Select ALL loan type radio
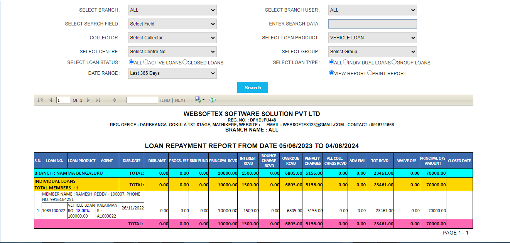 tap(331, 62)
